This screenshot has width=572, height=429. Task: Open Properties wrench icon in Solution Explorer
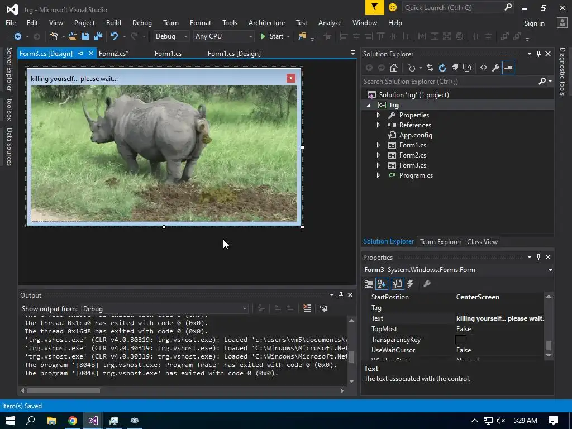pos(496,68)
